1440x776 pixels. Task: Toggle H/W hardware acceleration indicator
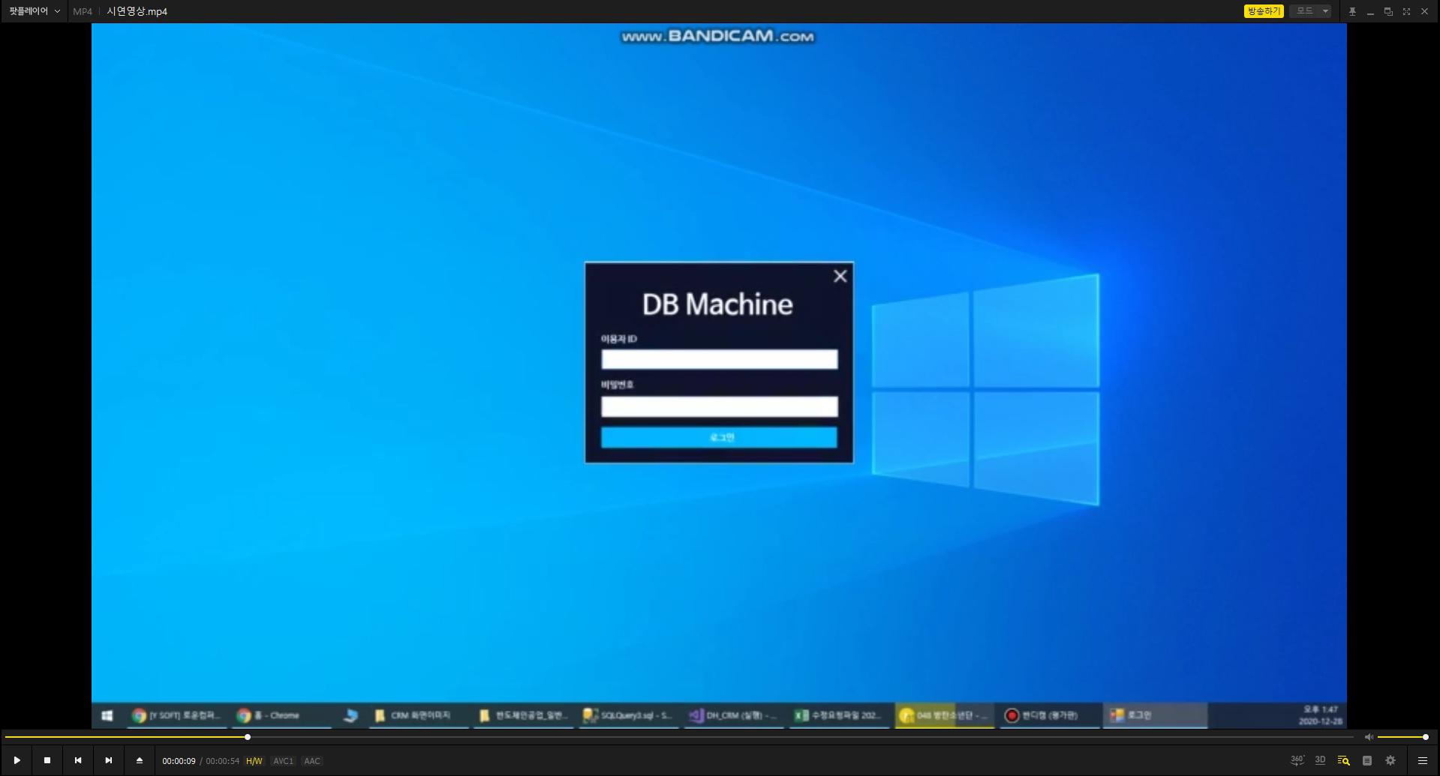(x=254, y=761)
